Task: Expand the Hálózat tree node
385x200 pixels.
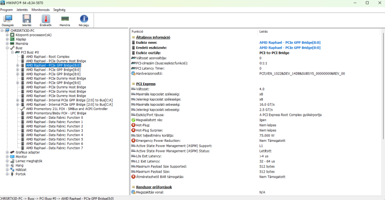Action: pyautogui.click(x=7, y=170)
